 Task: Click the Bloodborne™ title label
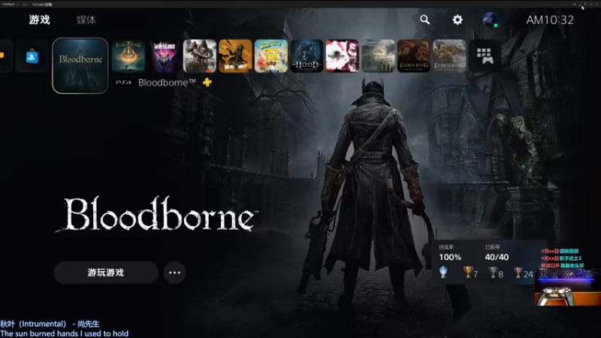[167, 83]
